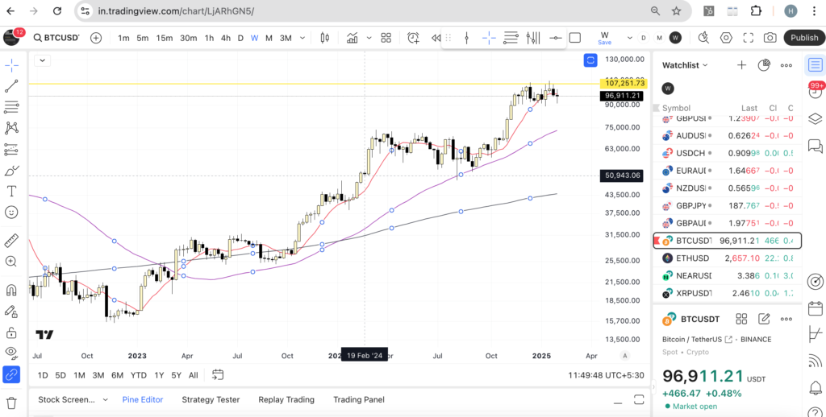Viewport: 826px width, 417px height.
Task: Toggle magnet mode for drawings
Action: tap(11, 291)
